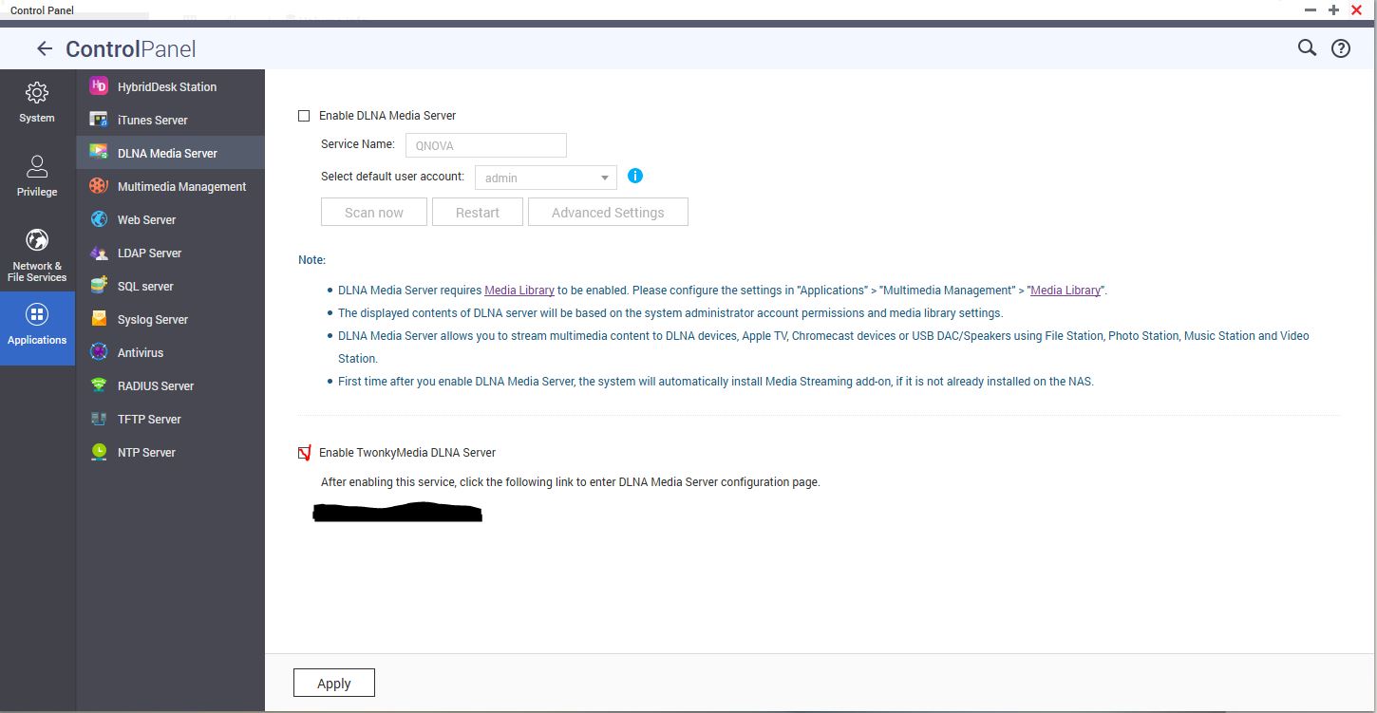Maximize the Control Panel window with plus
1377x713 pixels.
[1334, 9]
